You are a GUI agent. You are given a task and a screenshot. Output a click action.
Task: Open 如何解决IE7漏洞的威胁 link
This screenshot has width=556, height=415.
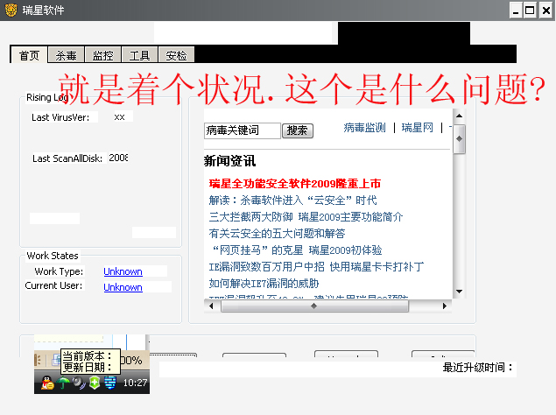point(264,284)
